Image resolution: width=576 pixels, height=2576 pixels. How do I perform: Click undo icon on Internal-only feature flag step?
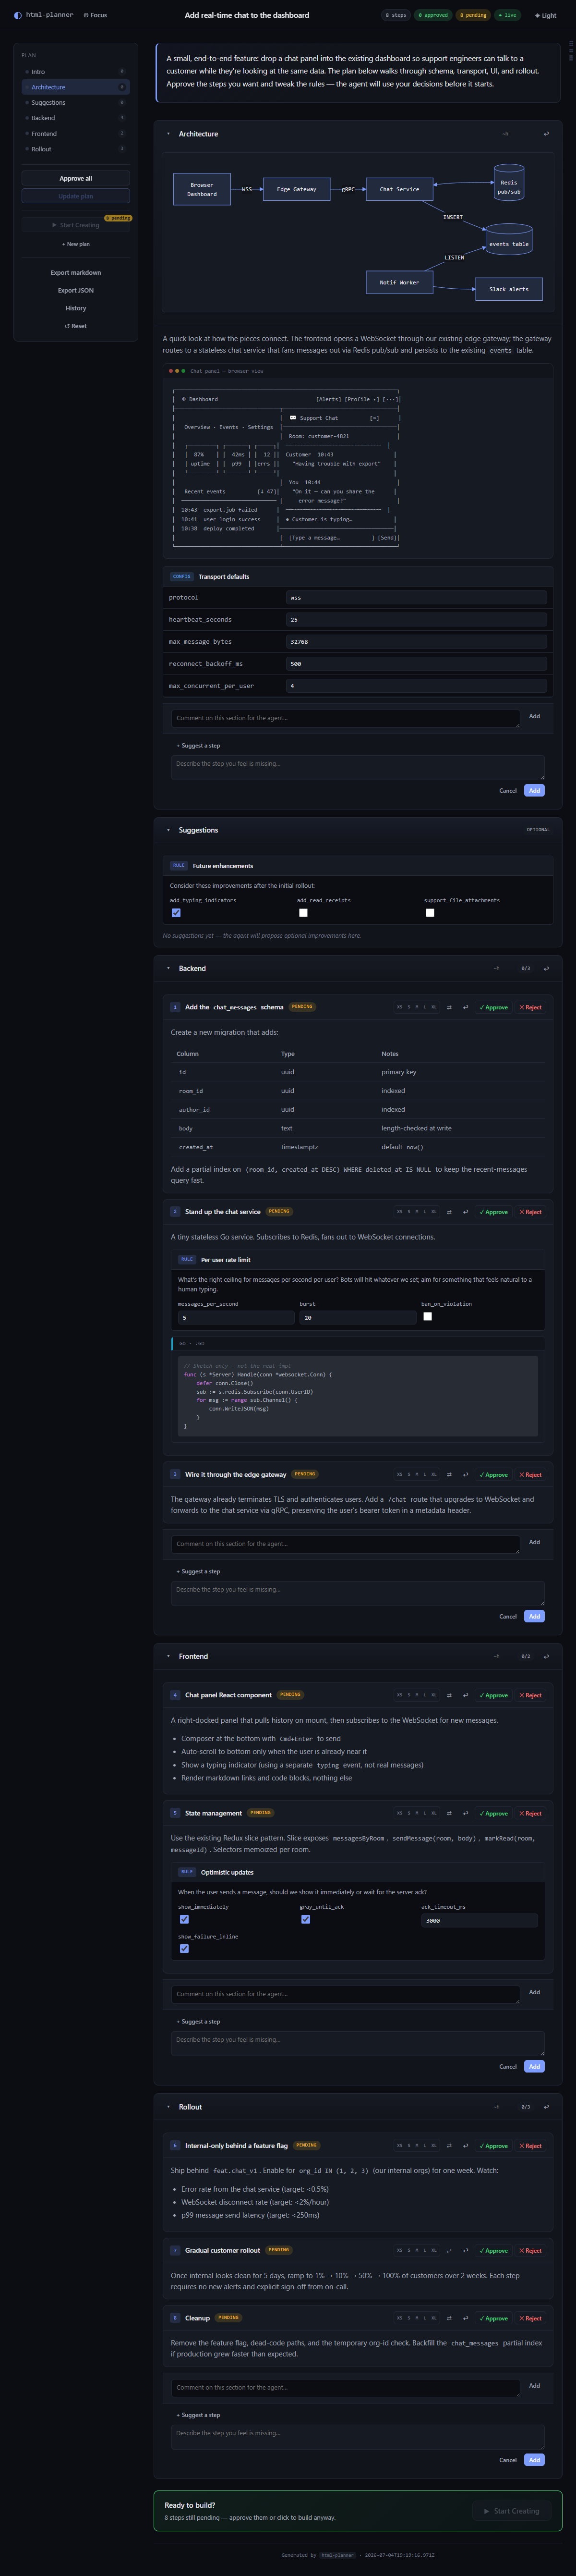click(x=465, y=2146)
